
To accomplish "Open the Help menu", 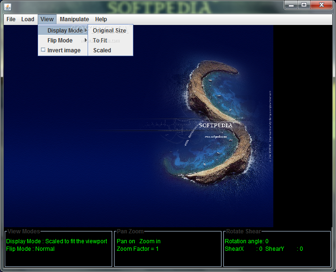I will click(x=101, y=19).
